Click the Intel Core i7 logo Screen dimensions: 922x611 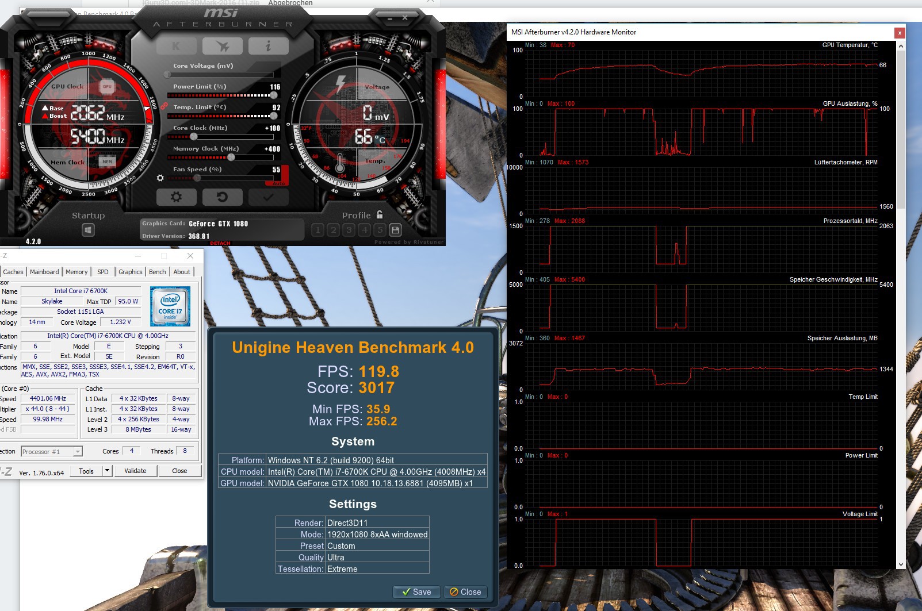[170, 306]
